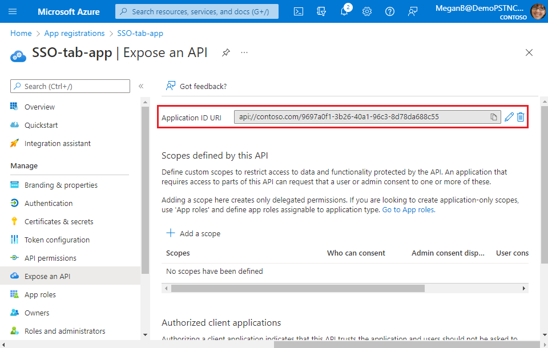The height and width of the screenshot is (348, 548).
Task: Click the Owners people icon
Action: pyautogui.click(x=14, y=313)
